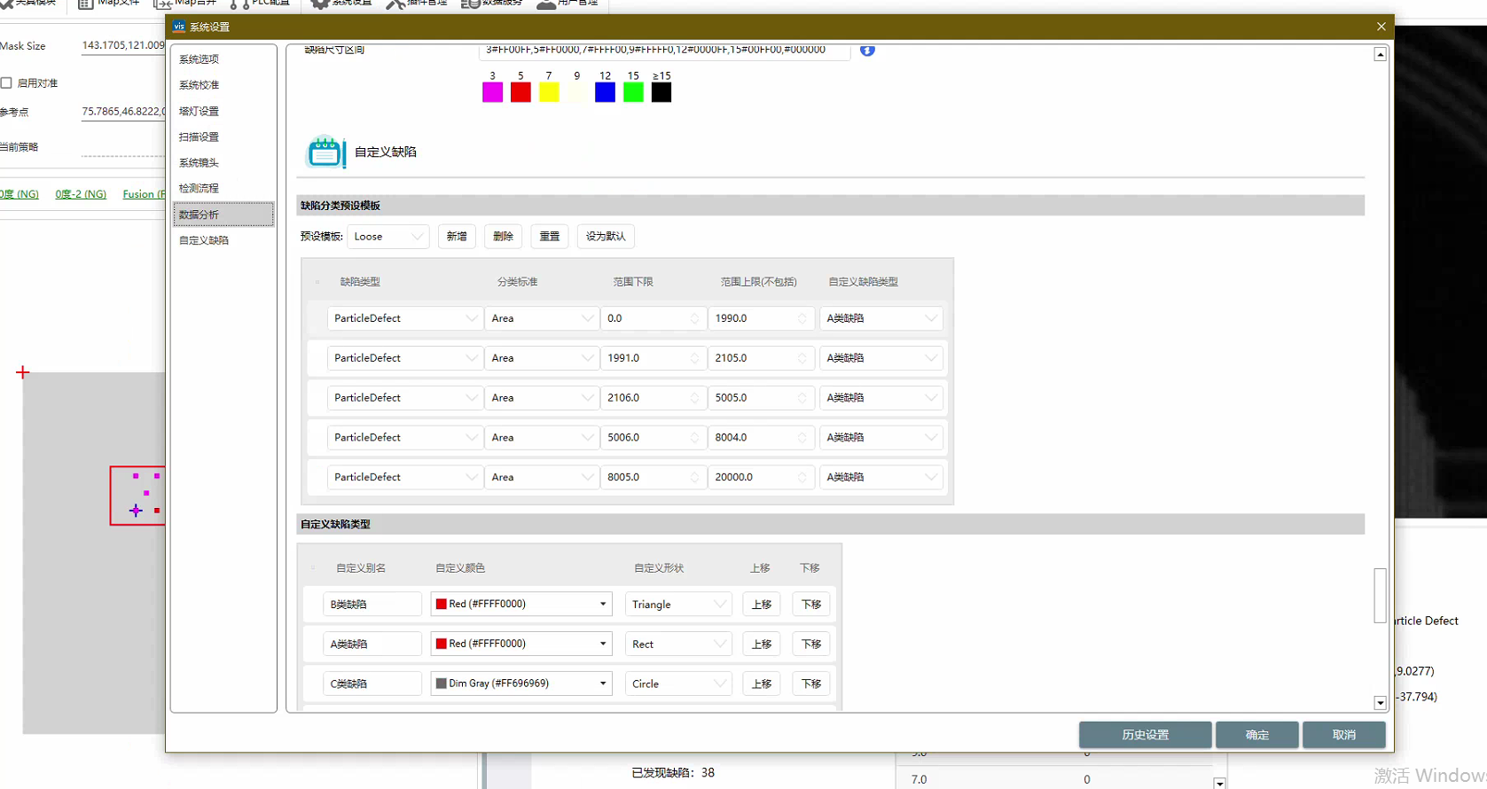Click the black swatch labeled ≥15
The image size is (1487, 789).
[x=661, y=92]
